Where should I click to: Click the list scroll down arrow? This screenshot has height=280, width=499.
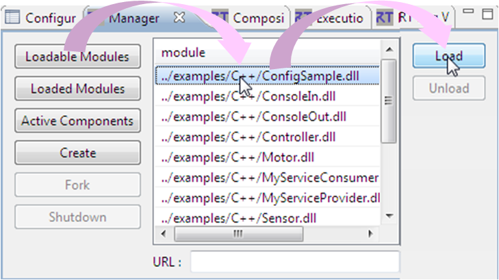389,216
